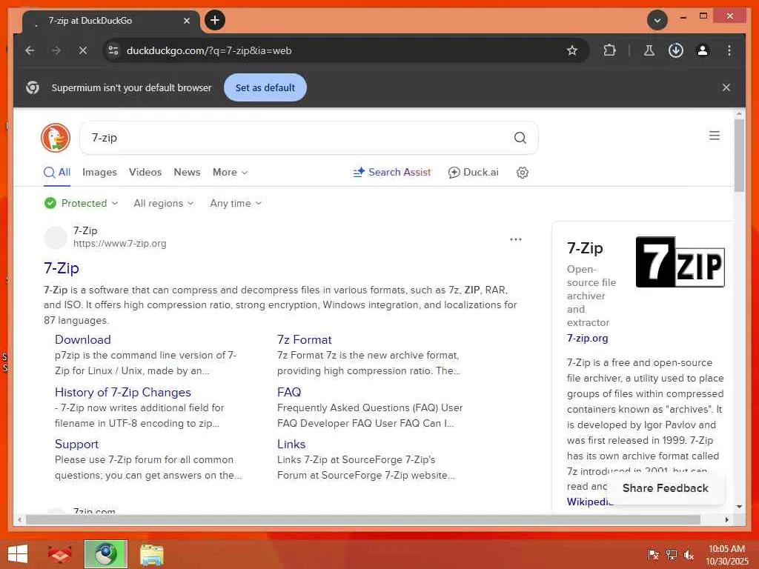Click the 7-Zip logo image in sidebar
Image resolution: width=759 pixels, height=569 pixels.
pos(680,262)
